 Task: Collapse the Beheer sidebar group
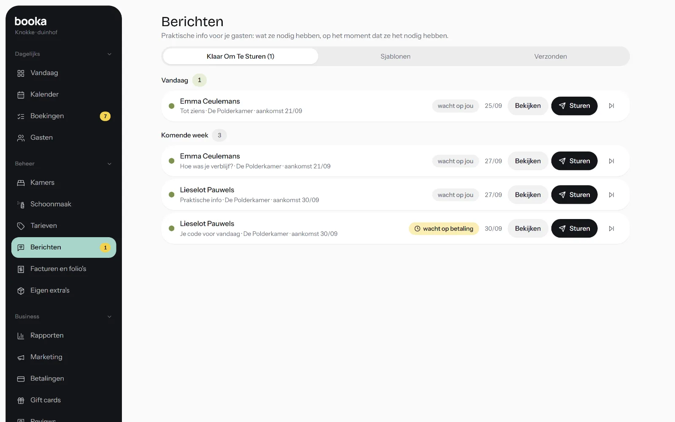tap(109, 164)
